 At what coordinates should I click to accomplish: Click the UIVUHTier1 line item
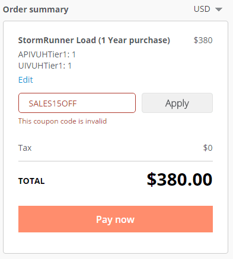point(45,66)
